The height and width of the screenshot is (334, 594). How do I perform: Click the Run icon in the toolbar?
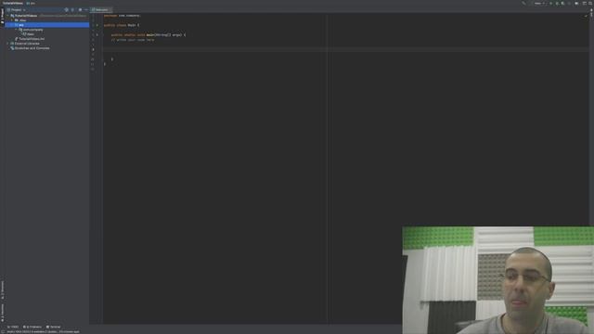pyautogui.click(x=550, y=4)
